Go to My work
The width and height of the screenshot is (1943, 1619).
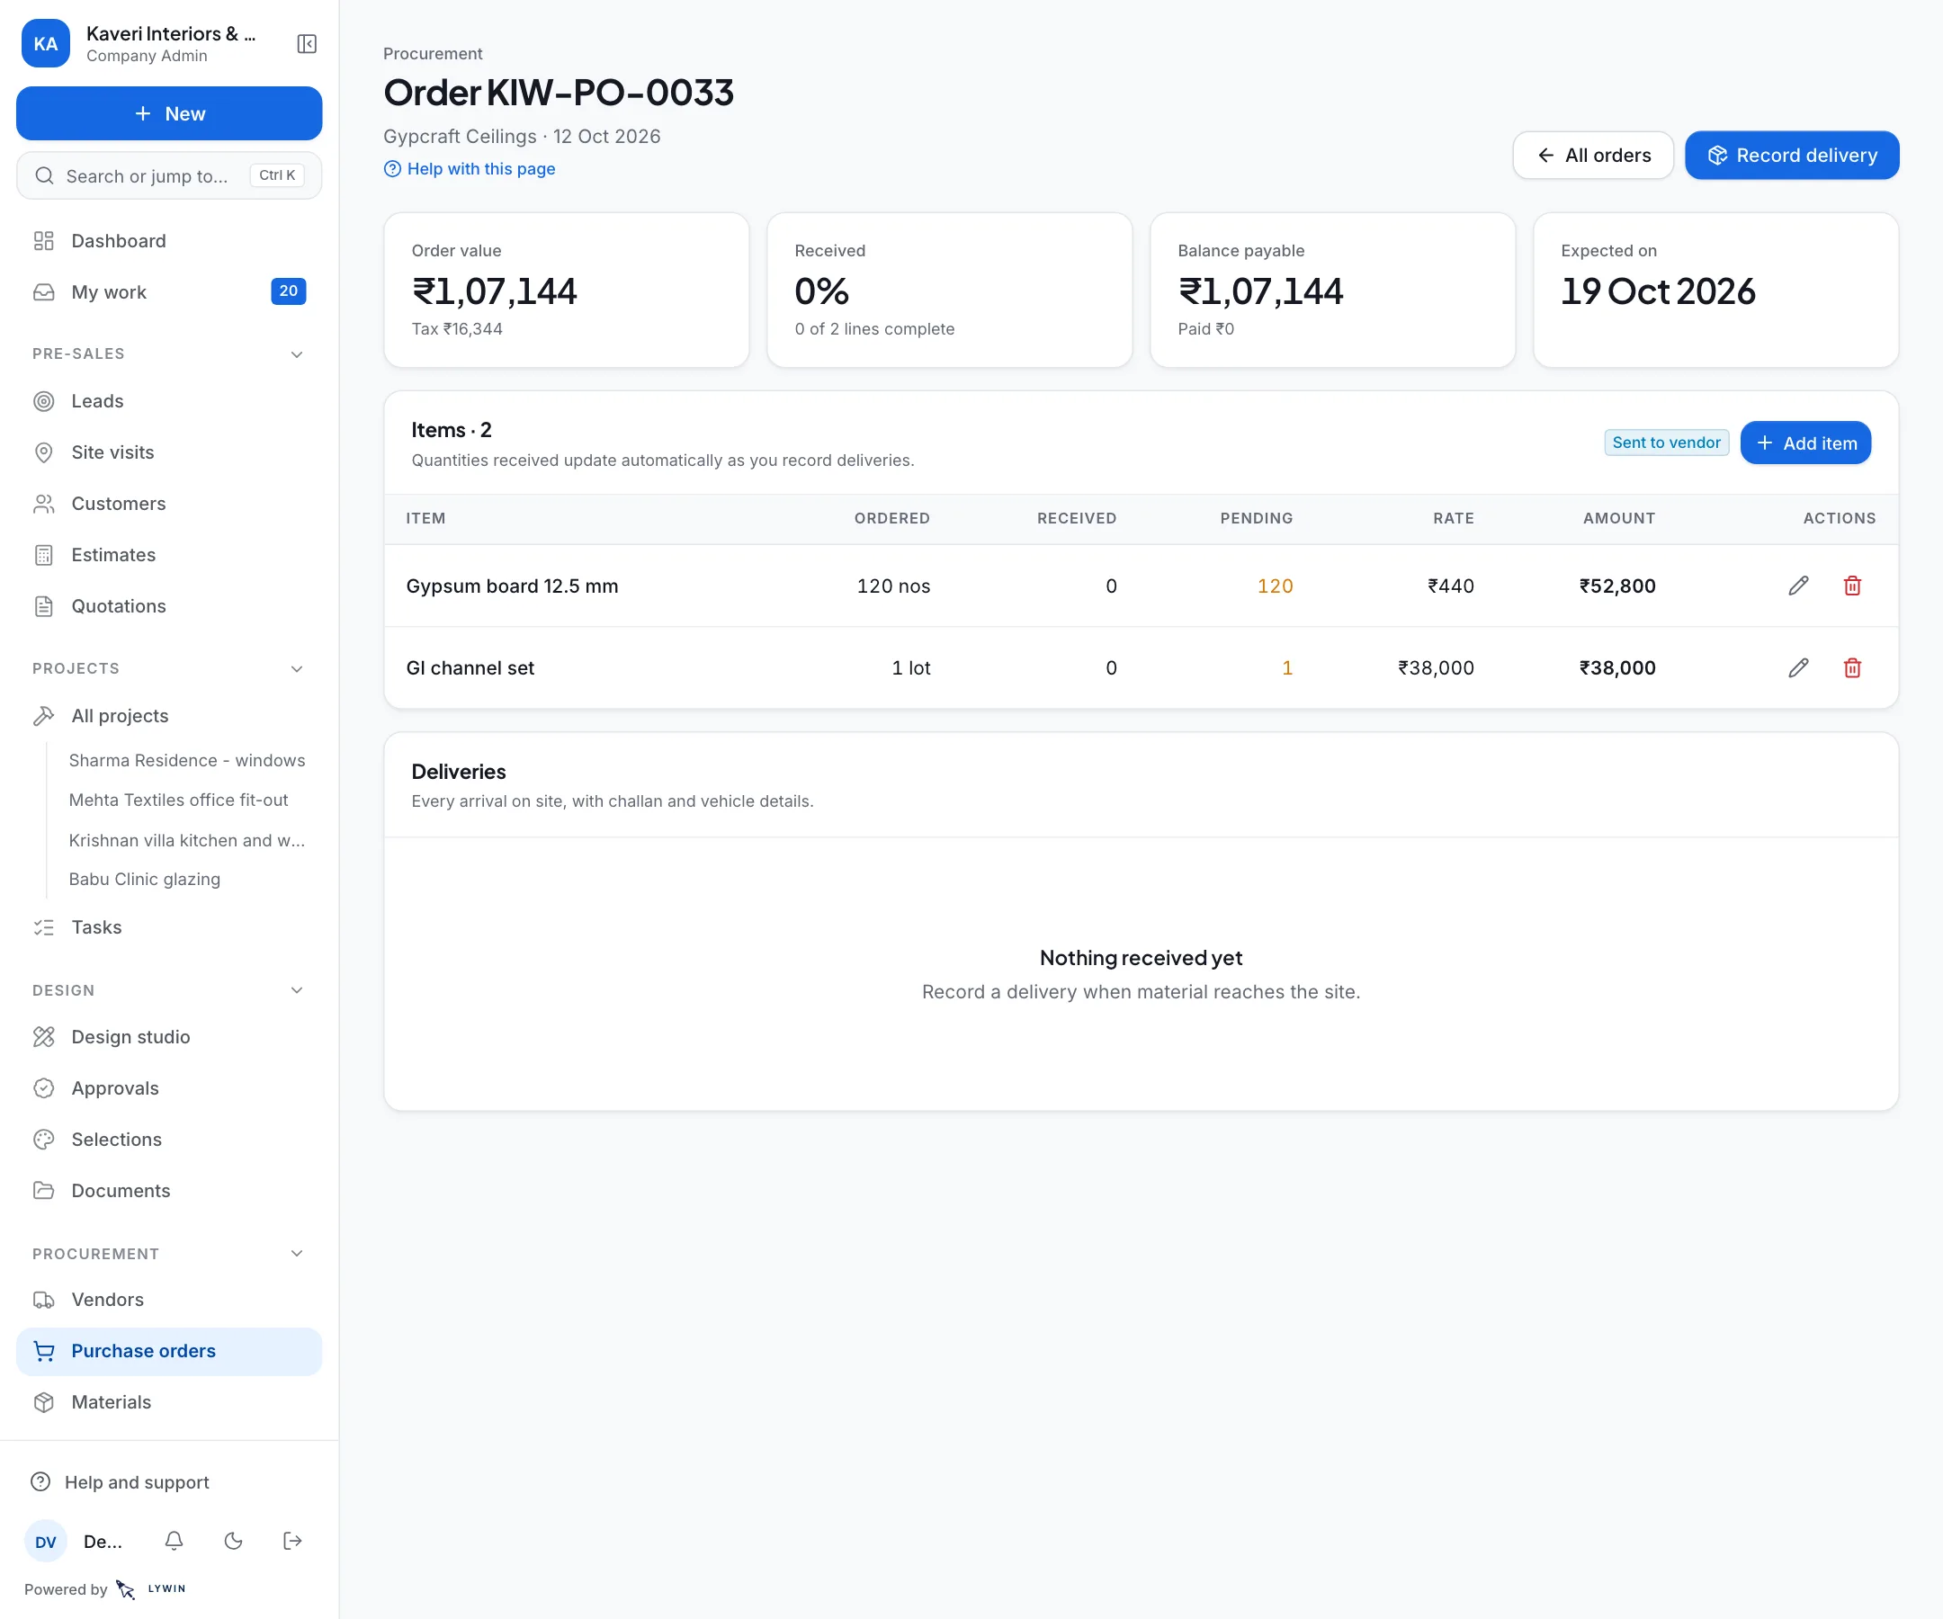pos(169,292)
